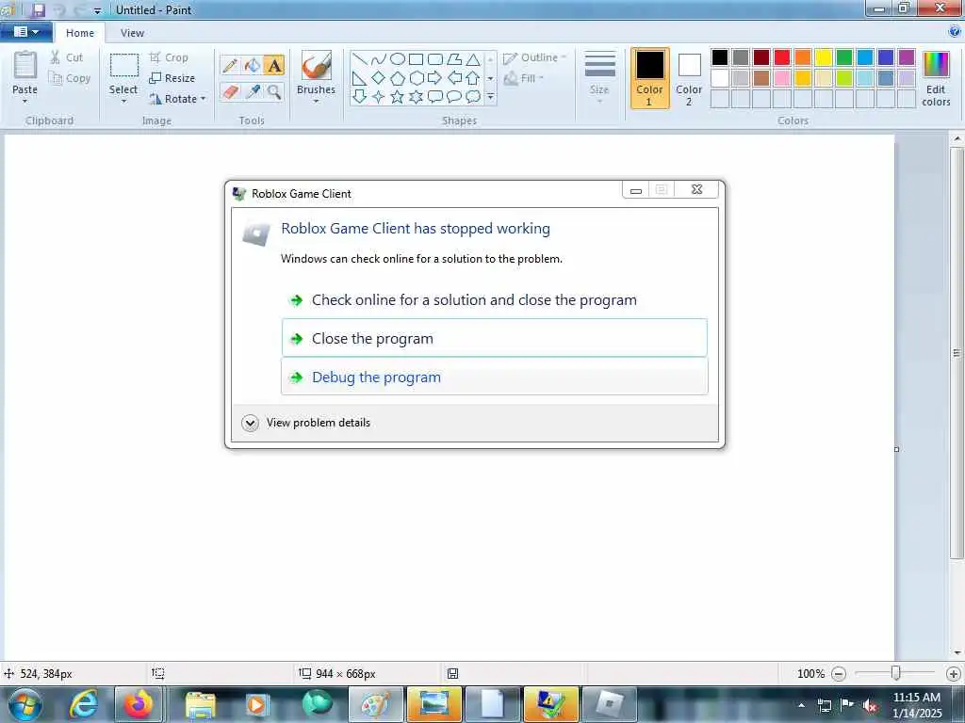Viewport: 965px width, 723px height.
Task: Select the Magnifier tool
Action: (x=274, y=91)
